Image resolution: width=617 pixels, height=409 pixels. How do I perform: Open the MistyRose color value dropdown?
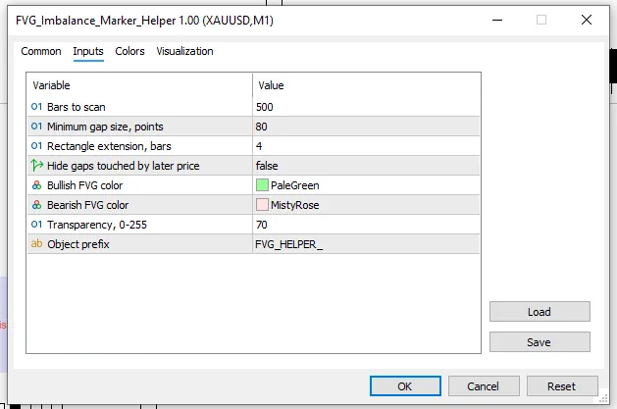click(366, 205)
